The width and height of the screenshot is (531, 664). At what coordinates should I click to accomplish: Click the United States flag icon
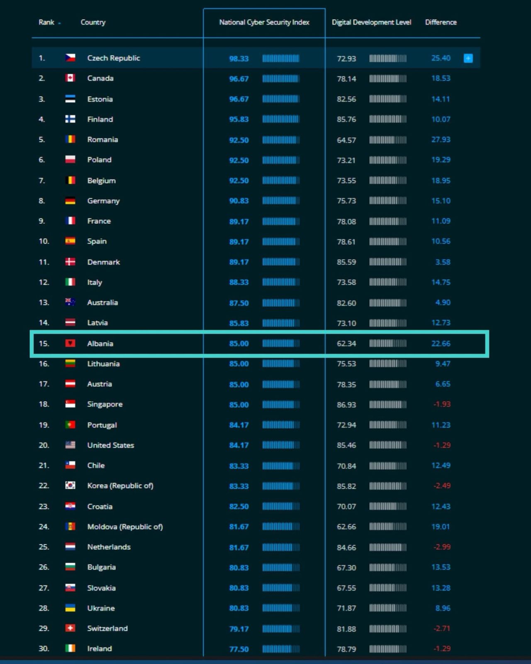click(70, 445)
